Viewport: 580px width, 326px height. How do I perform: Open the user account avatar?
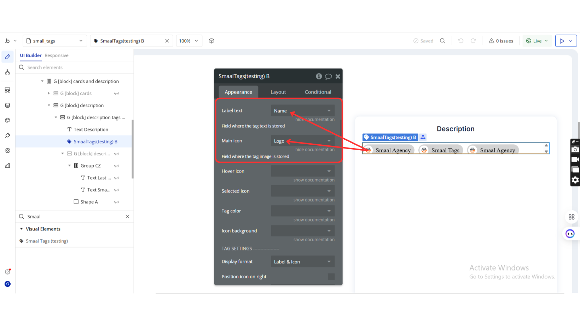[7, 284]
